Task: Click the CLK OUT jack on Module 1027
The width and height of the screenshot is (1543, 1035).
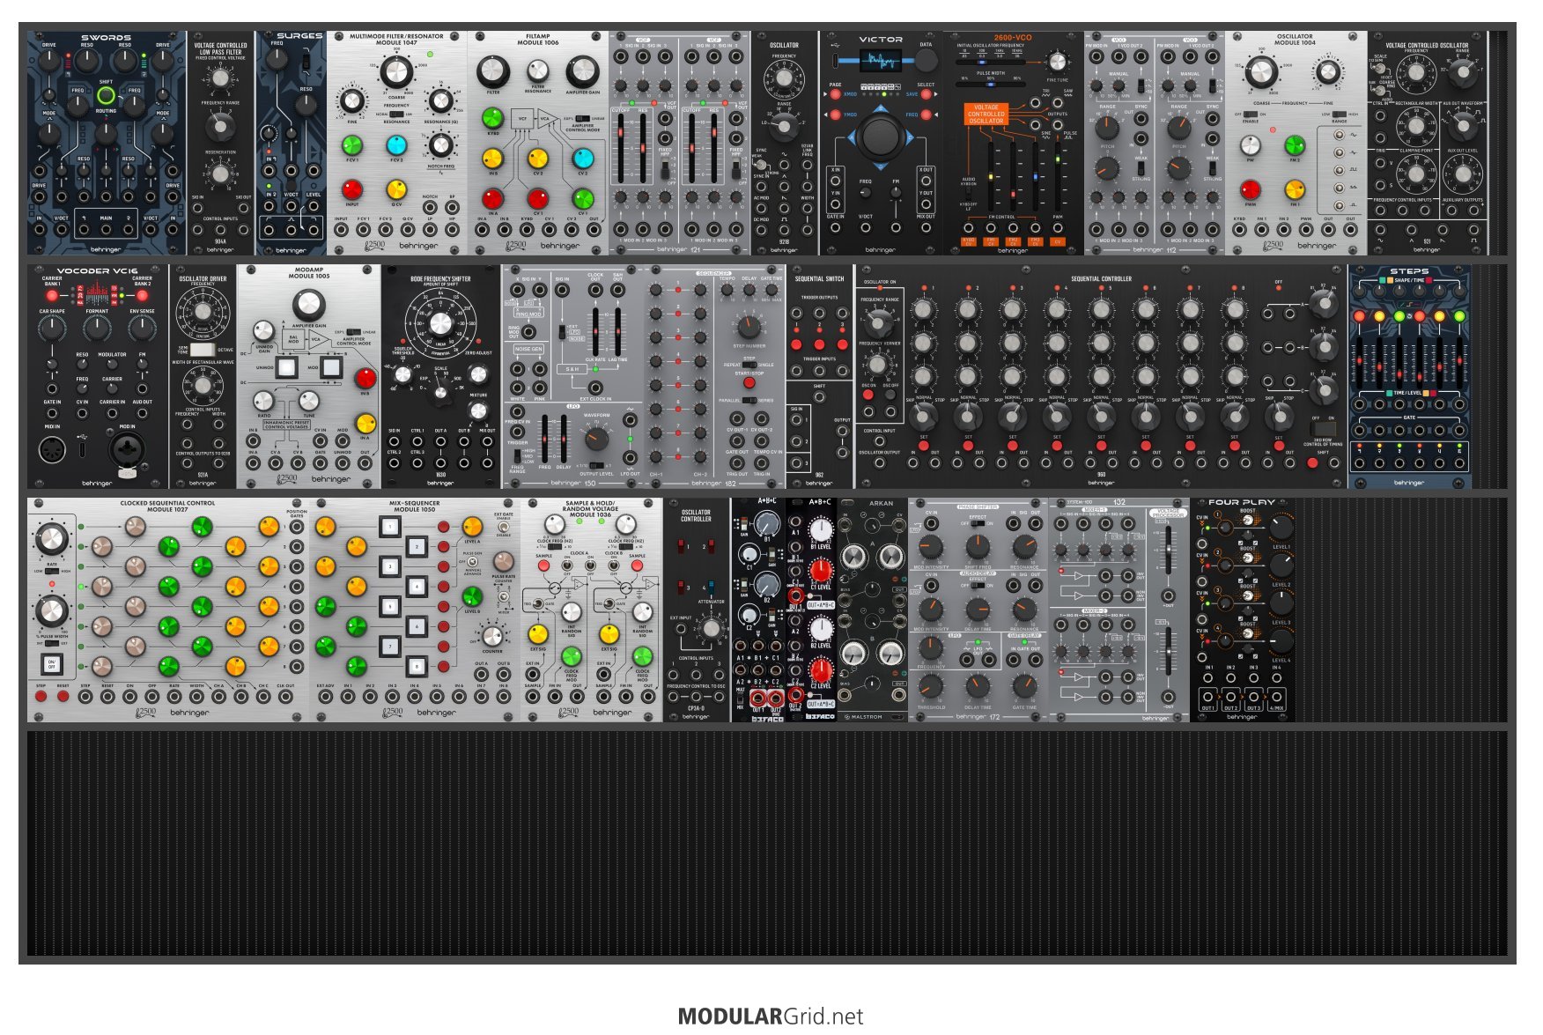Action: pos(285,697)
